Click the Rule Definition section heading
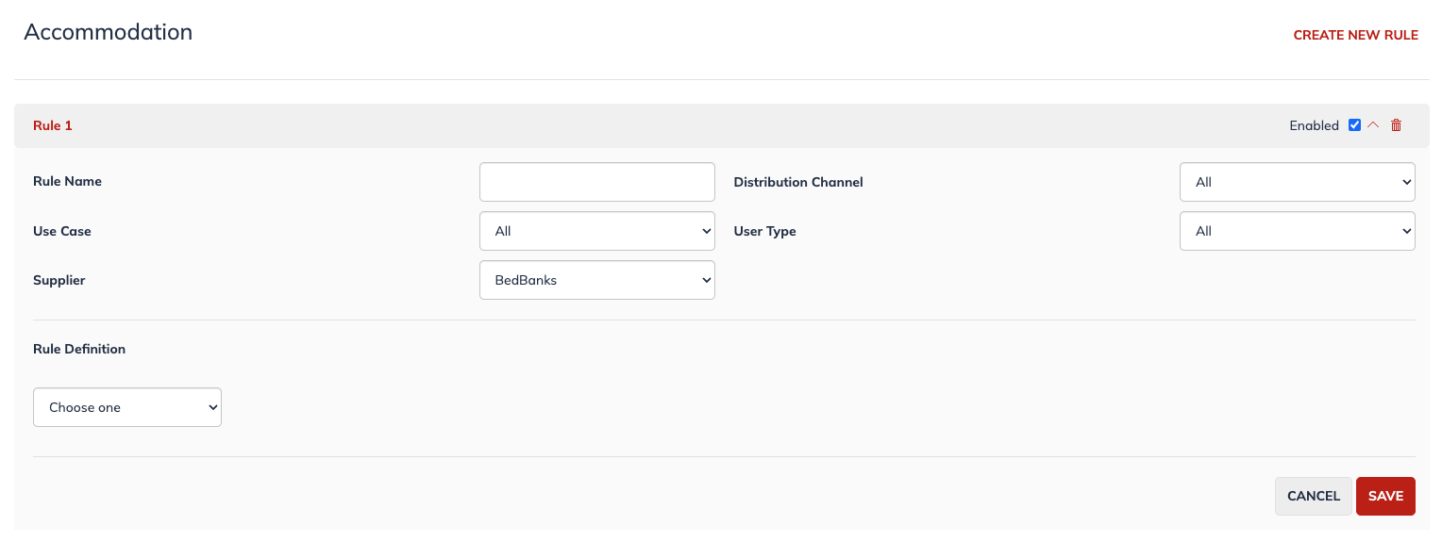This screenshot has width=1442, height=542. (x=79, y=349)
